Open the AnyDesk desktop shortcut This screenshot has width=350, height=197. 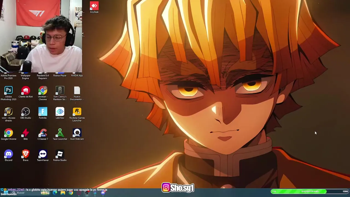point(94,7)
